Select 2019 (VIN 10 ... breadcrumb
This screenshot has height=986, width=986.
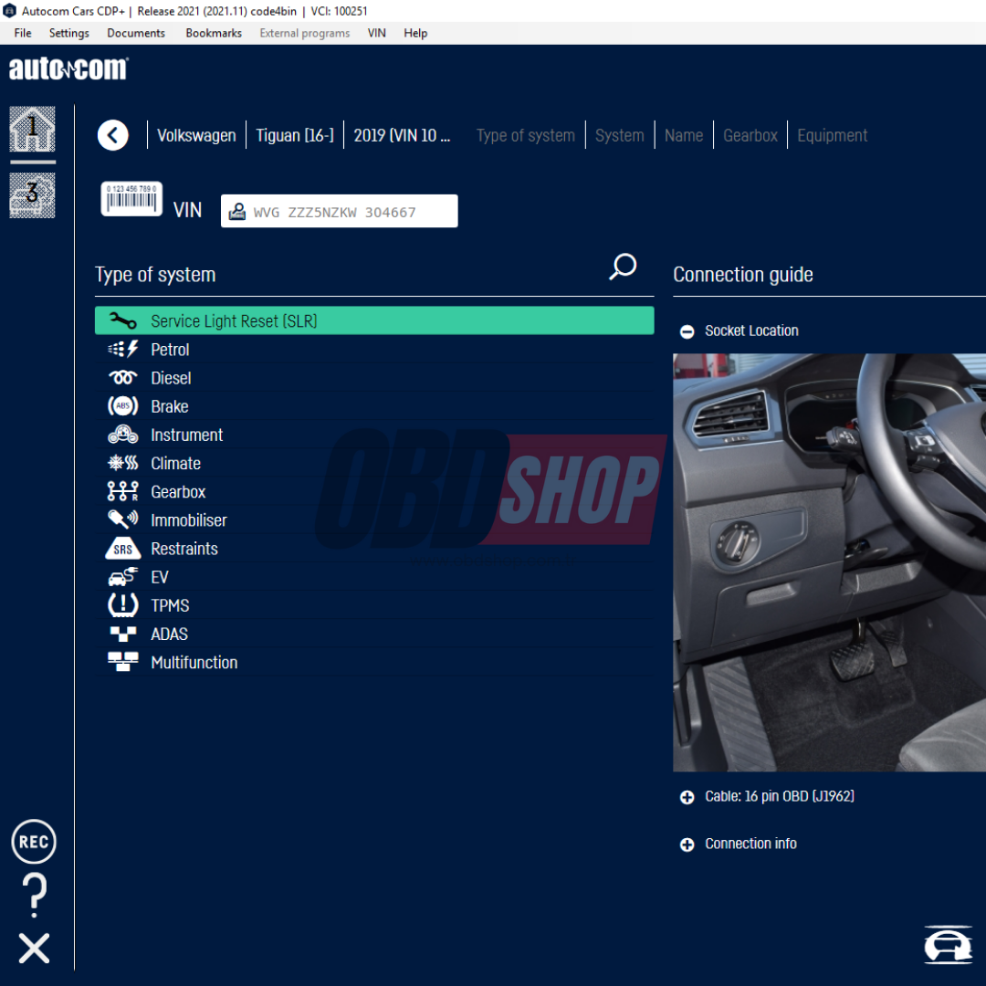coord(402,135)
